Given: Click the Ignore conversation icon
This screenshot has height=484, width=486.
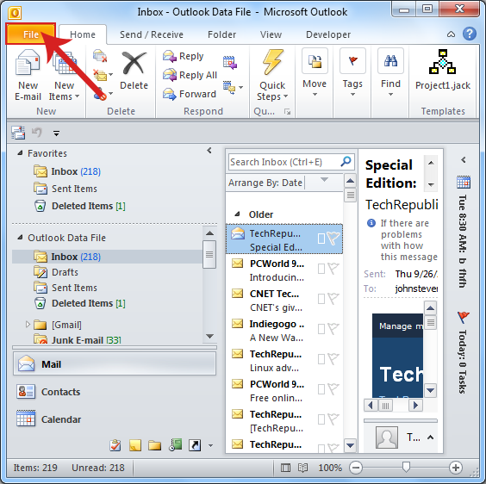Looking at the screenshot, I should (x=99, y=56).
